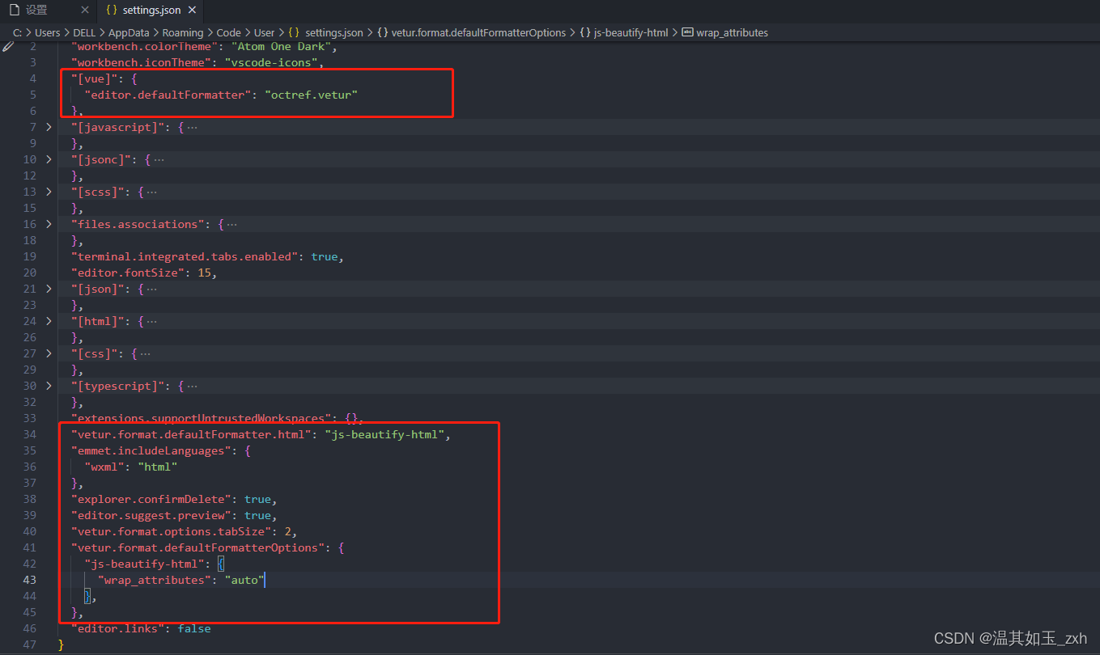Click the pencil edit icon in the gutter
This screenshot has width=1100, height=655.
click(x=8, y=47)
